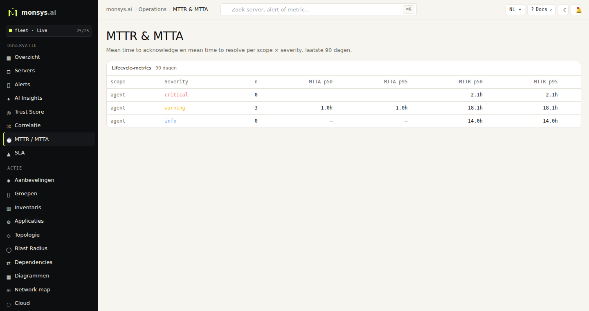Click the monsys.ai logo icon
This screenshot has height=311, width=589.
13,13
